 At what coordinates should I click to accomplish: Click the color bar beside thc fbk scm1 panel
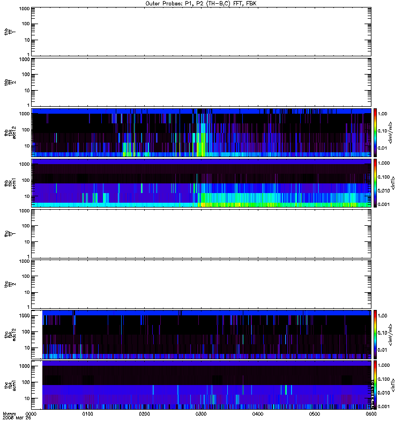tap(375, 385)
